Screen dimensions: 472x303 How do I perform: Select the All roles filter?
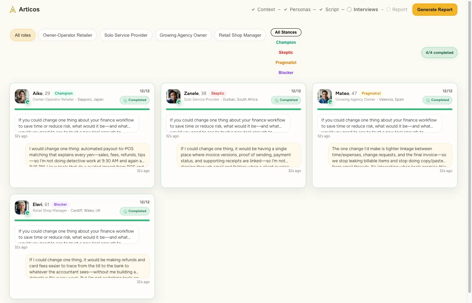tap(23, 35)
